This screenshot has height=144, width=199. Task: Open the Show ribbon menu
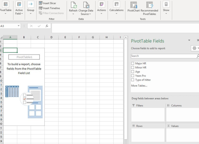[x=166, y=8]
